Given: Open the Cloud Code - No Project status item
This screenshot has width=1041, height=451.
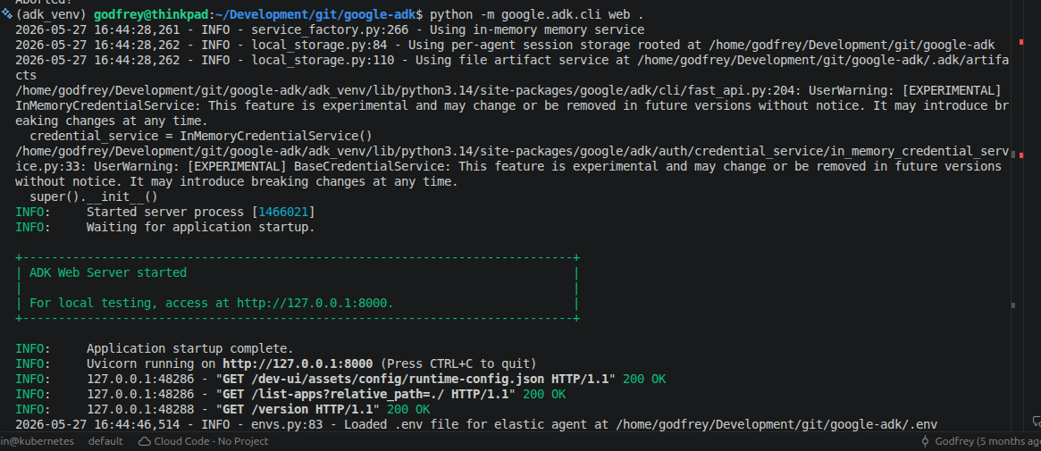Looking at the screenshot, I should (x=203, y=441).
